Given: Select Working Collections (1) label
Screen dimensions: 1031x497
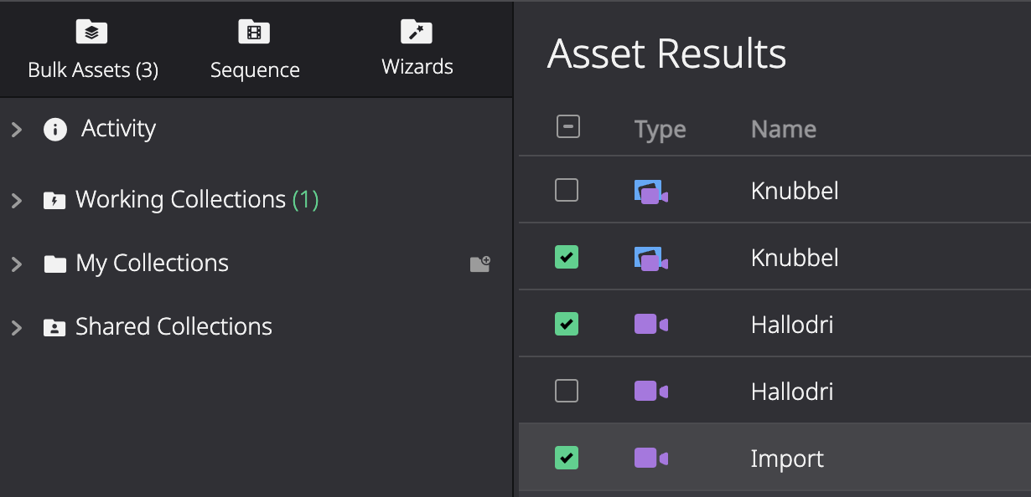Looking at the screenshot, I should coord(197,200).
